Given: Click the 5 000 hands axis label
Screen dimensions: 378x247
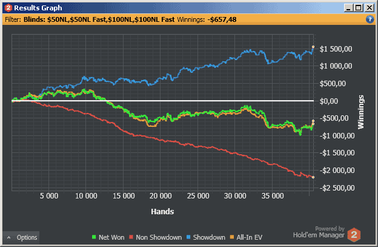Looking at the screenshot, I should pos(49,196).
